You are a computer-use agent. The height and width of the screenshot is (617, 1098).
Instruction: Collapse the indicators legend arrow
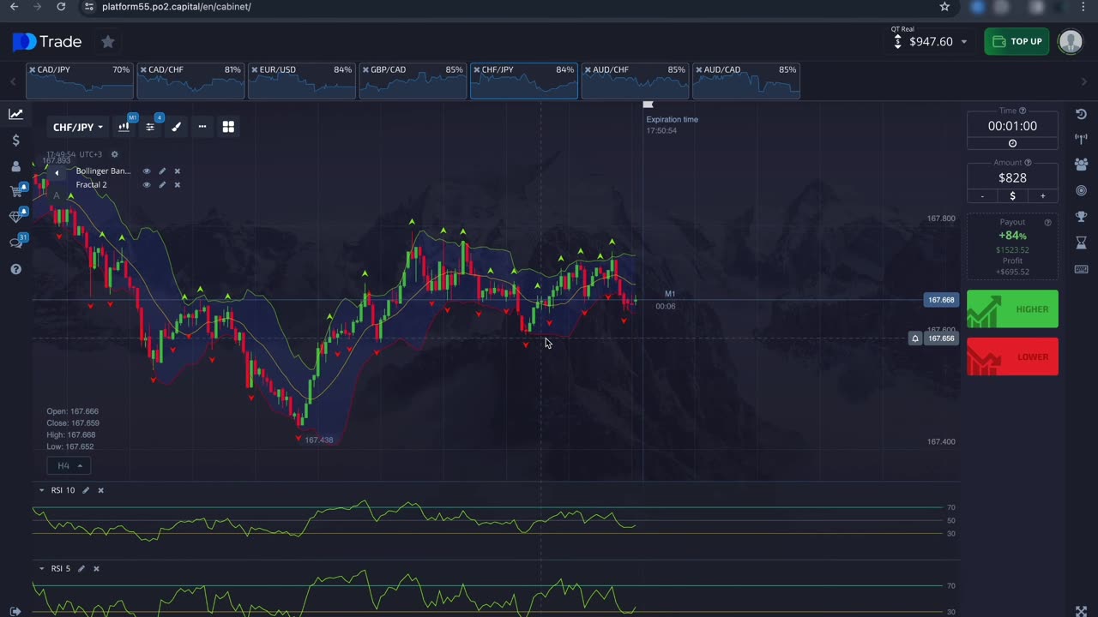coord(57,172)
